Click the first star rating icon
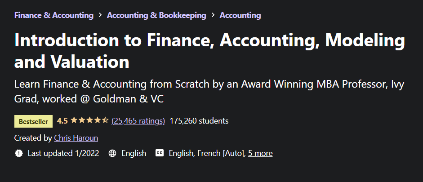The image size is (423, 182). [74, 120]
